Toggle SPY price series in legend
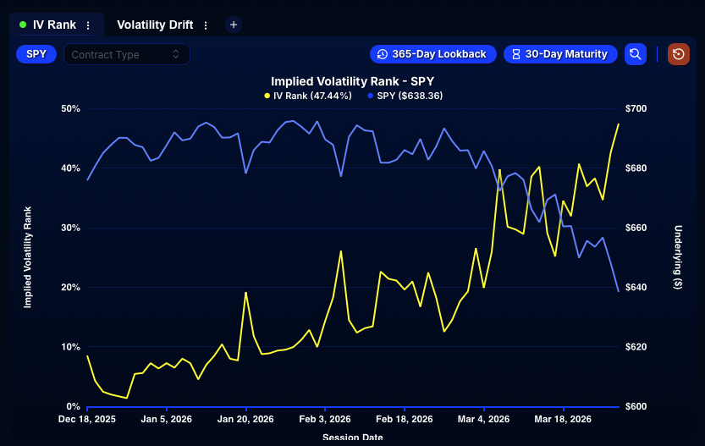This screenshot has height=446, width=705. (x=405, y=96)
